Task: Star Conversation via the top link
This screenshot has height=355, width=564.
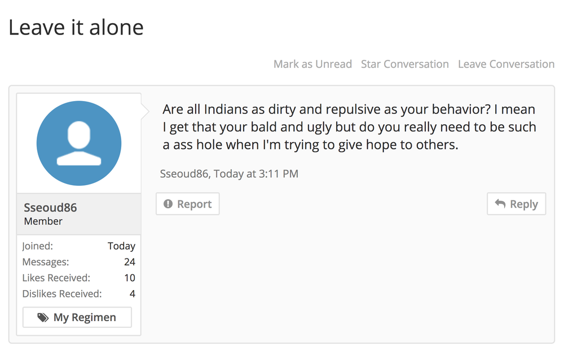Action: [x=404, y=64]
